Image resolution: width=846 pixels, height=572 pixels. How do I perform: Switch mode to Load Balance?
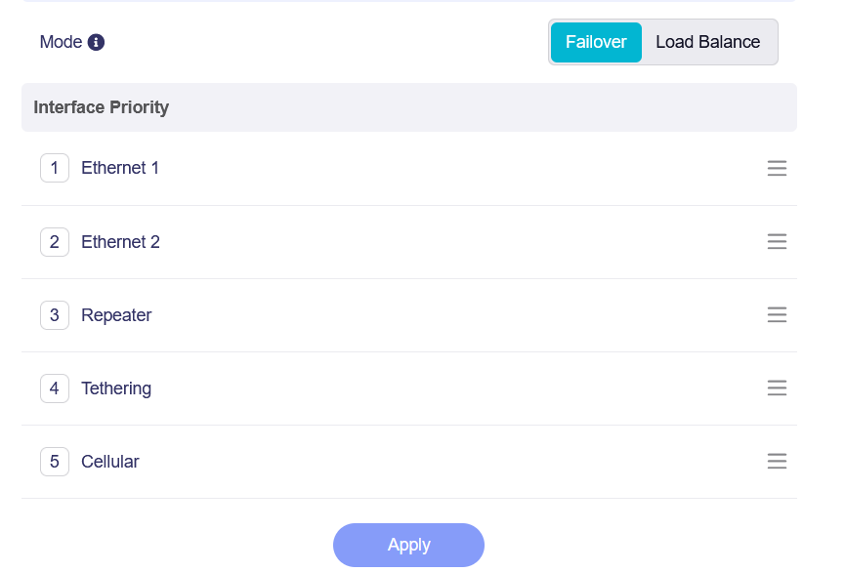(x=708, y=42)
